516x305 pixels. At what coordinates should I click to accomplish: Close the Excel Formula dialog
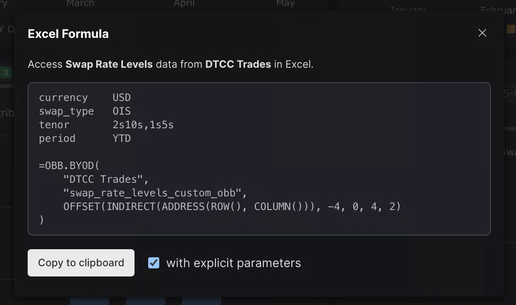(x=482, y=33)
